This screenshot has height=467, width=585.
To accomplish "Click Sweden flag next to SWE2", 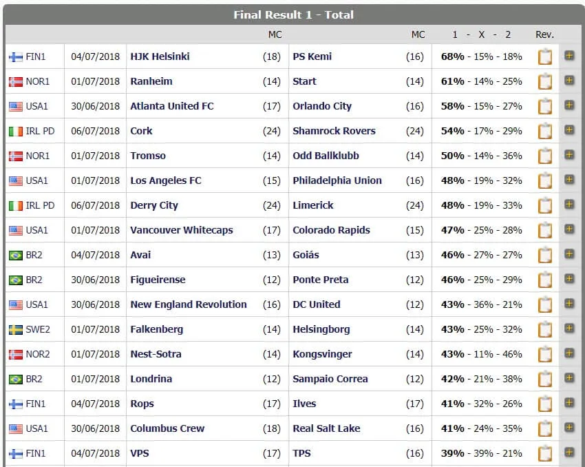I will click(x=16, y=330).
